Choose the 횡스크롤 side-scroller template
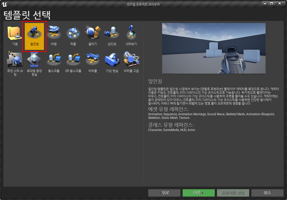 point(54,63)
